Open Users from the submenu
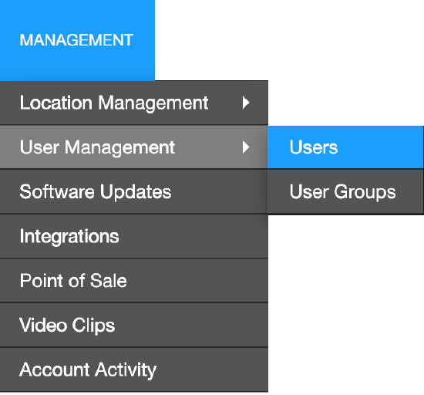Viewport: 424px width, 395px height. click(345, 147)
